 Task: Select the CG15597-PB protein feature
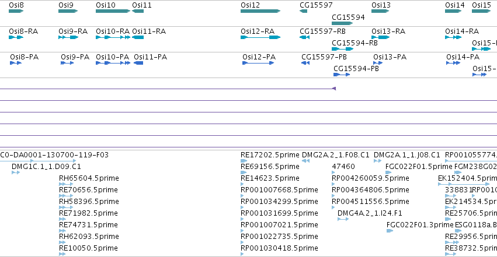point(305,63)
